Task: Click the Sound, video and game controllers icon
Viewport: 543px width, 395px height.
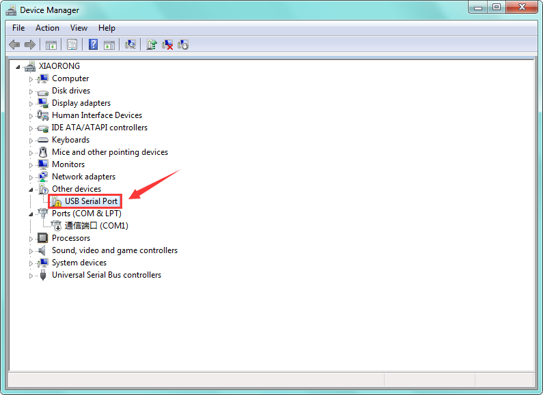Action: pyautogui.click(x=42, y=250)
